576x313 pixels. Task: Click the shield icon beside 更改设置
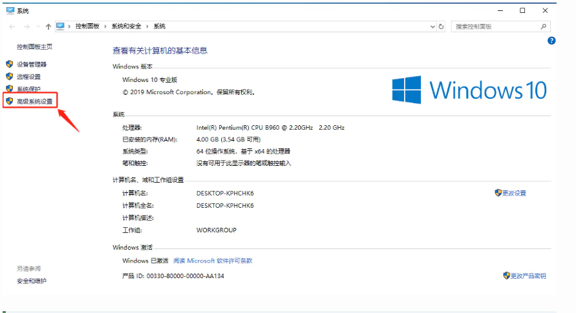[498, 193]
